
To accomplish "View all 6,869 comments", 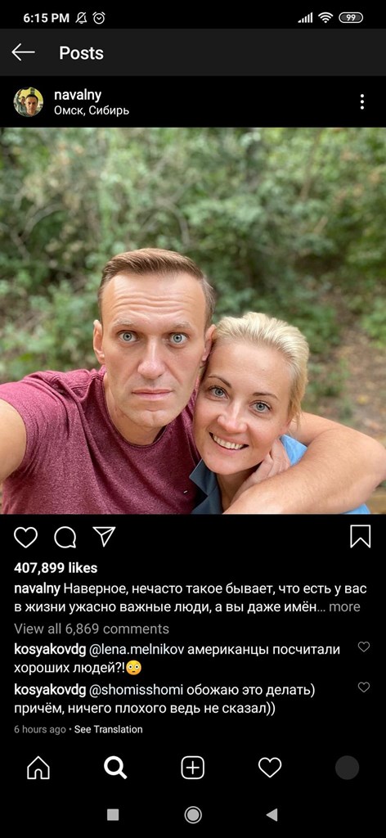I will tap(92, 628).
